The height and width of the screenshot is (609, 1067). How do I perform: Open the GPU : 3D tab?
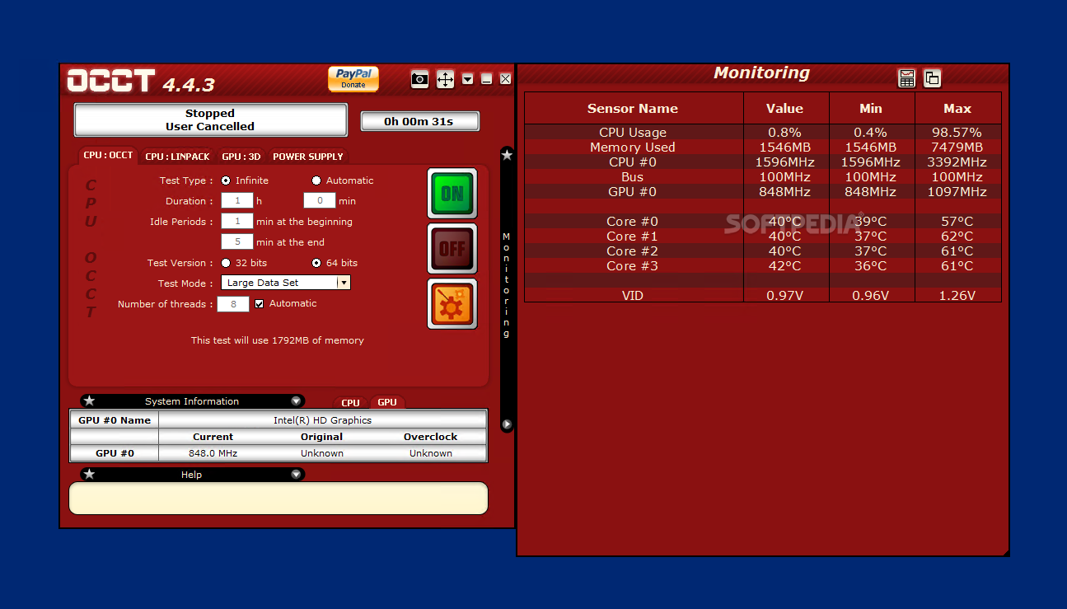(x=241, y=157)
